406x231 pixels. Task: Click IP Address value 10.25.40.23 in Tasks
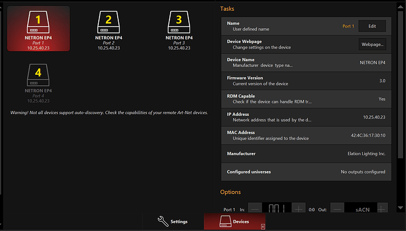coord(374,117)
